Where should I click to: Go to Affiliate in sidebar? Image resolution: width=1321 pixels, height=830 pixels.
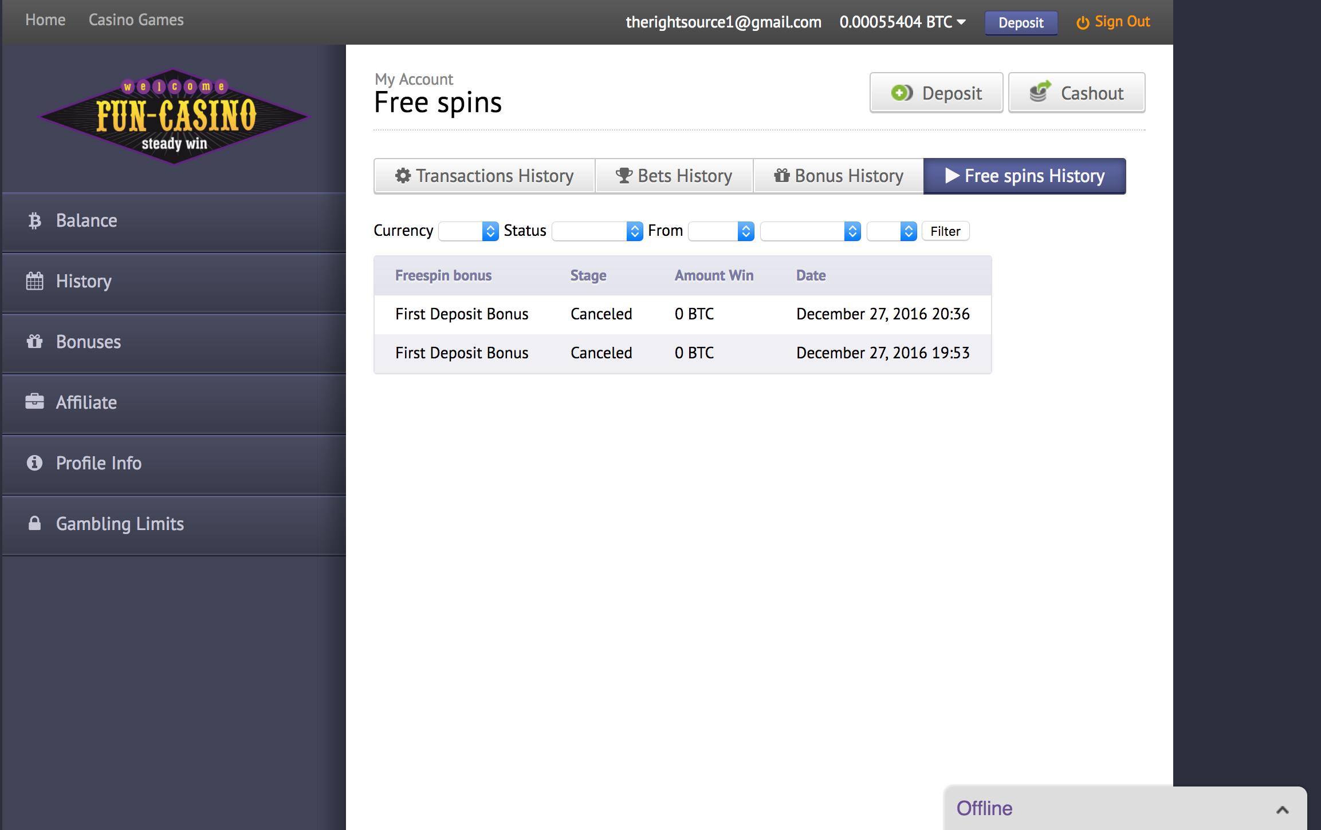tap(174, 403)
